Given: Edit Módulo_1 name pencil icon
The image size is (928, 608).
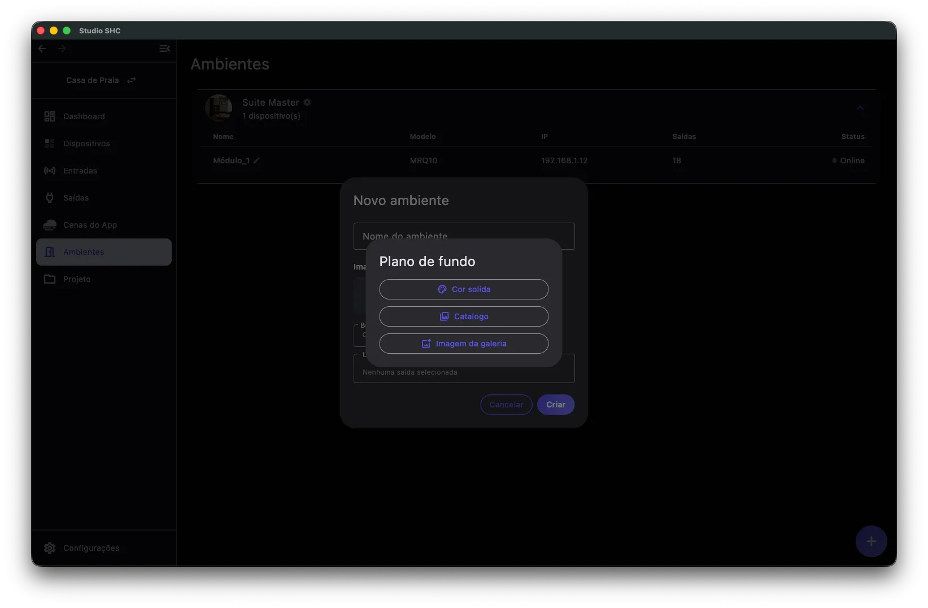Looking at the screenshot, I should coord(256,160).
